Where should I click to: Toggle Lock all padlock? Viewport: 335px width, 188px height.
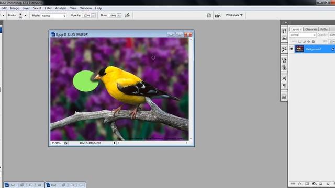[x=313, y=41]
